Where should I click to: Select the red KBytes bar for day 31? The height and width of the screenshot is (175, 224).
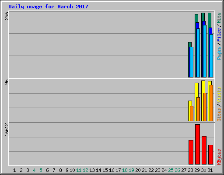tap(210, 154)
